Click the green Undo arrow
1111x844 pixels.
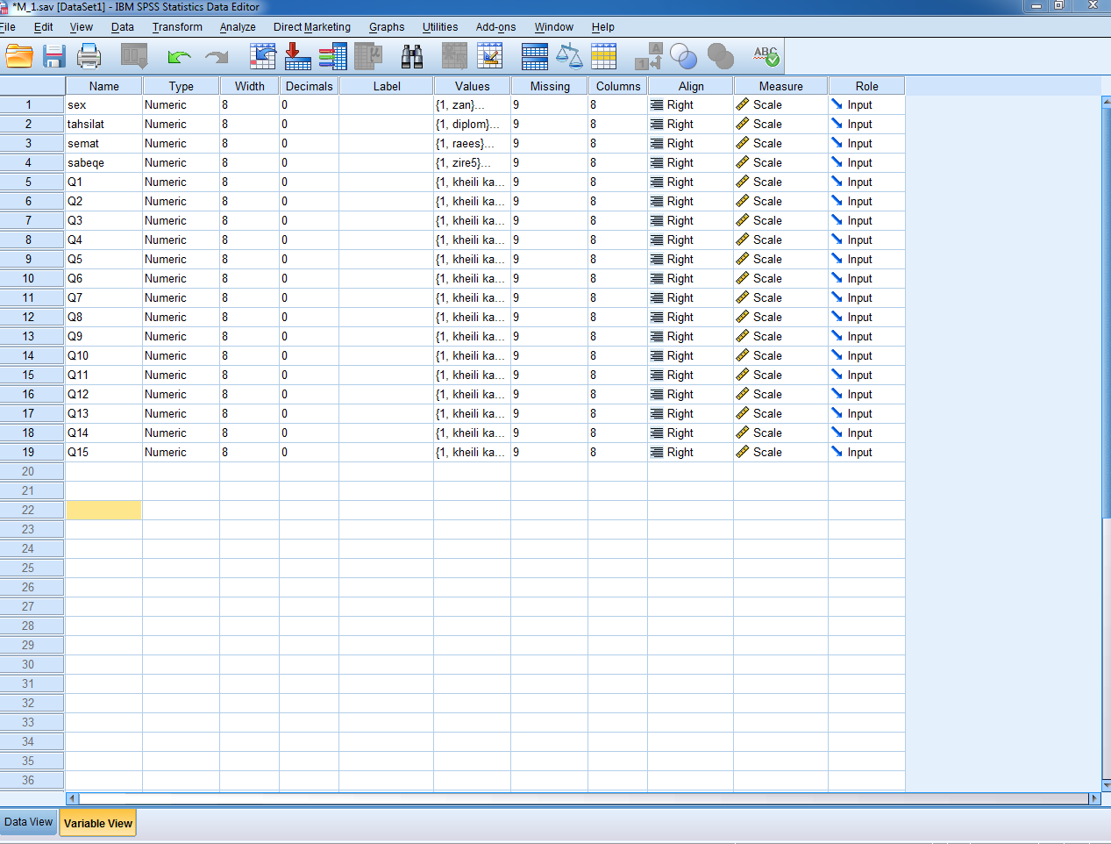179,58
